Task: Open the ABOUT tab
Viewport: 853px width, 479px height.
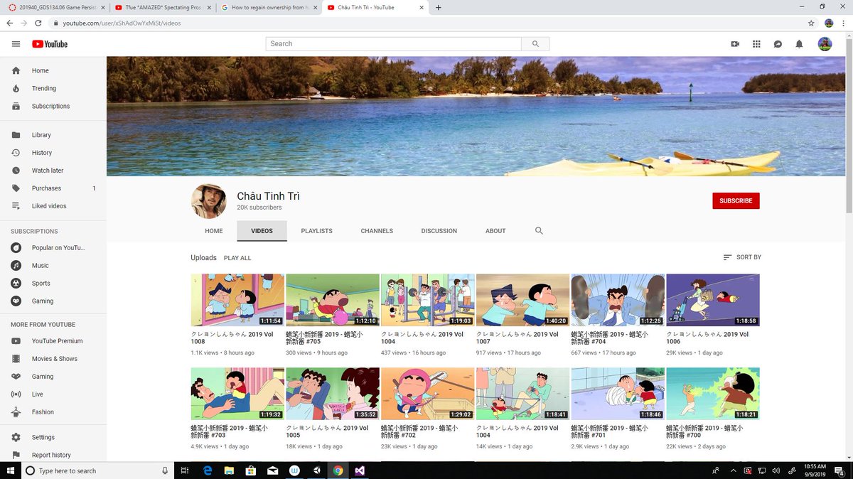Action: [x=495, y=231]
